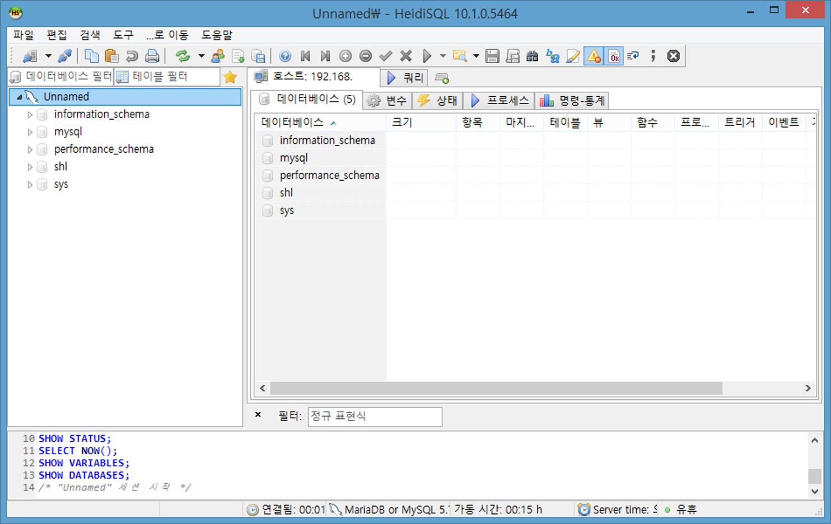Open the 도구 menu
The width and height of the screenshot is (831, 524).
[123, 35]
